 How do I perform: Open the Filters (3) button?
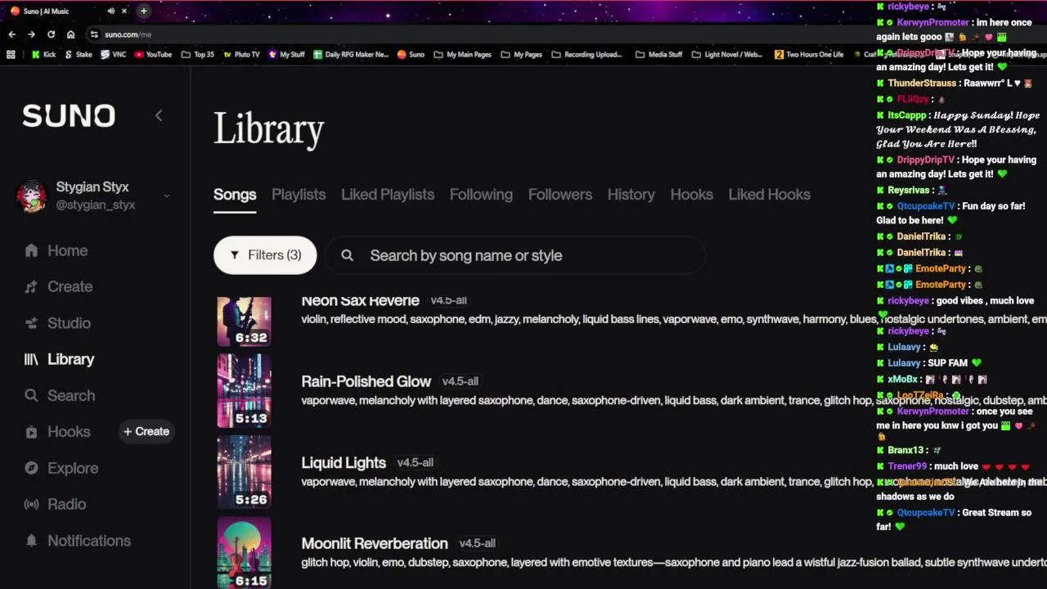tap(265, 255)
